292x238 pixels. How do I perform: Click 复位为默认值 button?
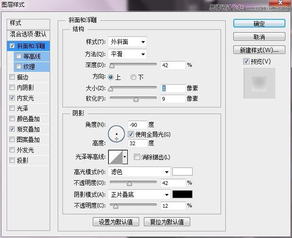(x=167, y=222)
